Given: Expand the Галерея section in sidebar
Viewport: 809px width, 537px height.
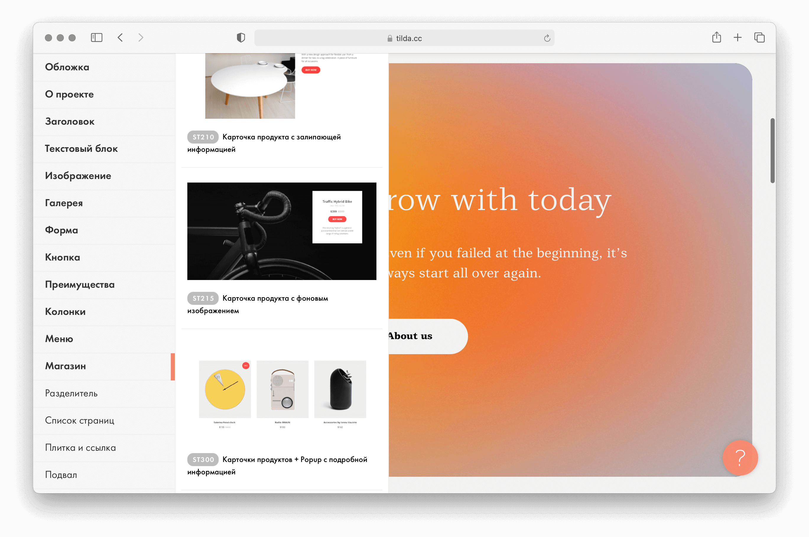Looking at the screenshot, I should (x=64, y=203).
